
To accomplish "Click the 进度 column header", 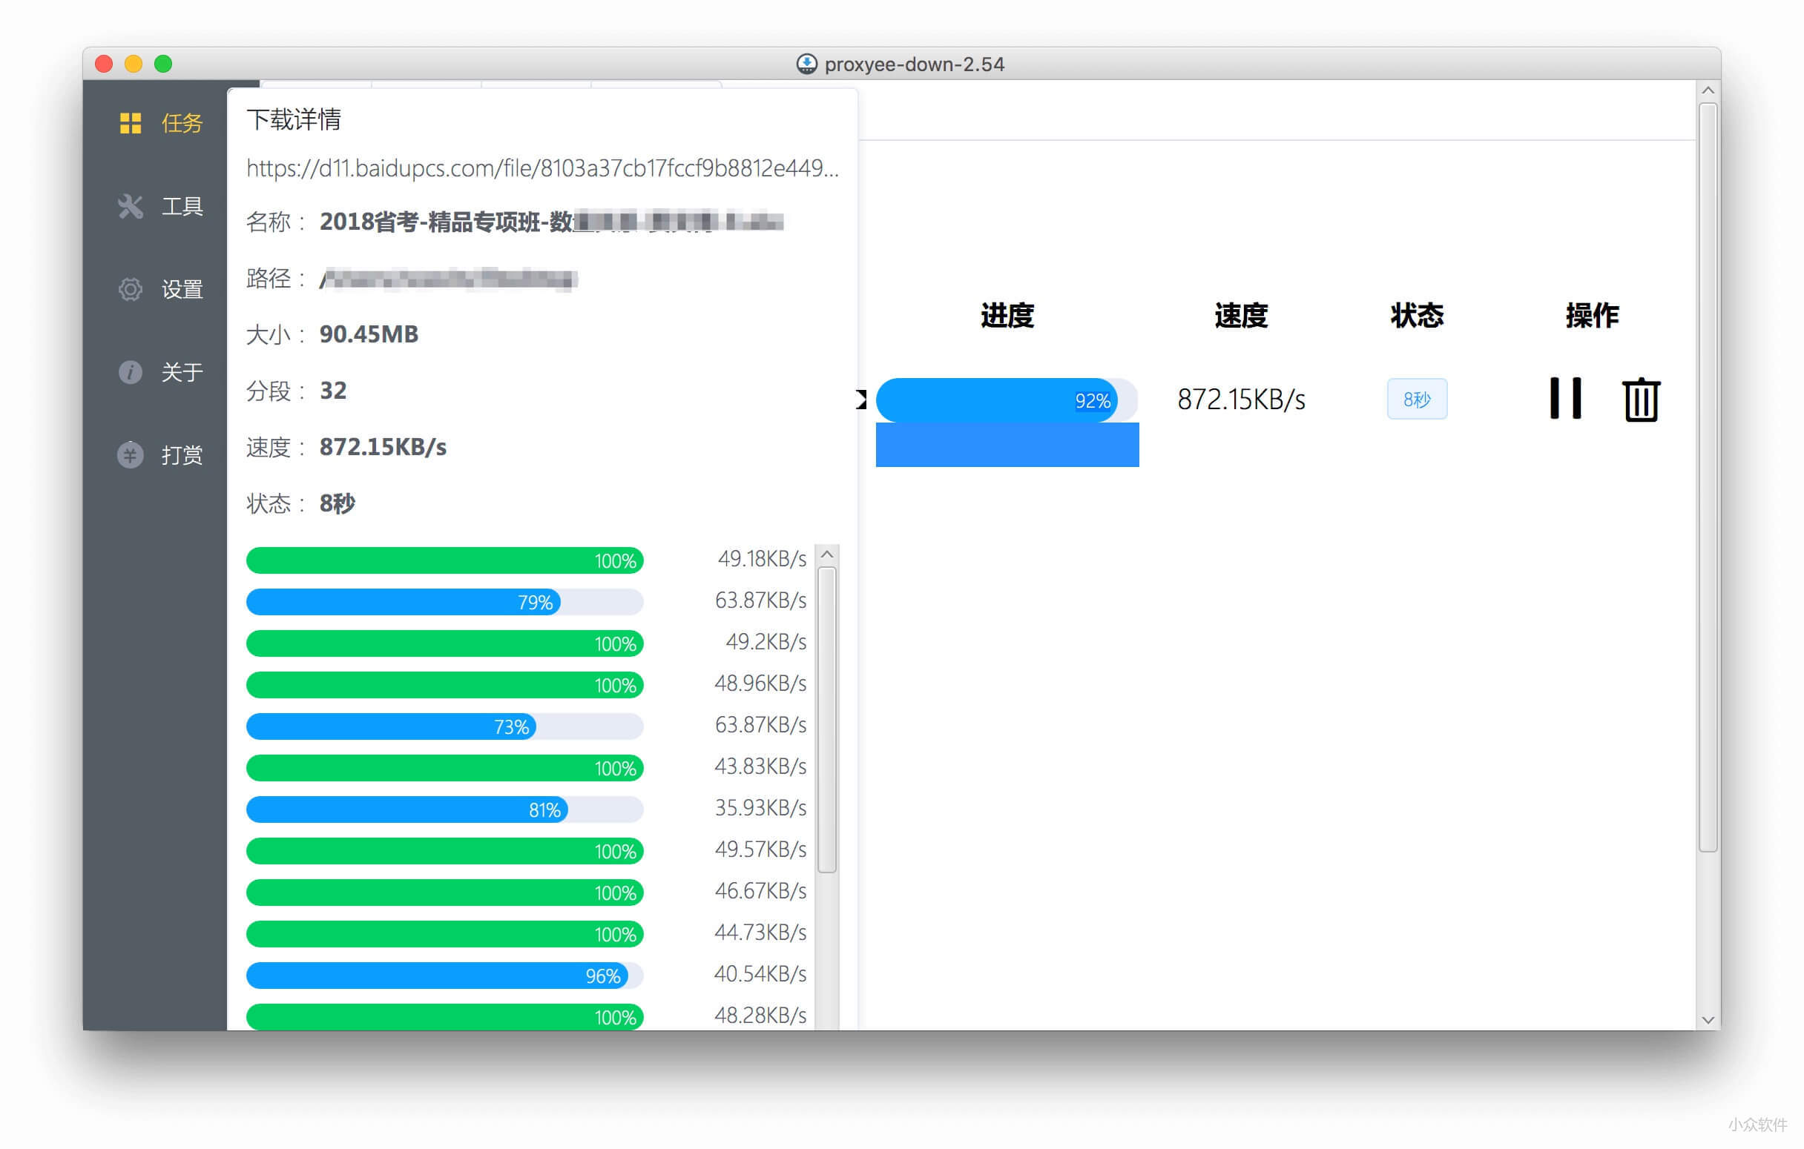I will pos(1006,315).
